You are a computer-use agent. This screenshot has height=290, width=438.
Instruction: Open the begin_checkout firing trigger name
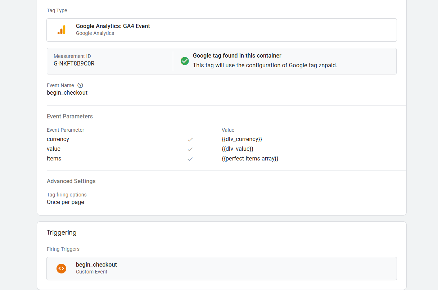click(96, 265)
